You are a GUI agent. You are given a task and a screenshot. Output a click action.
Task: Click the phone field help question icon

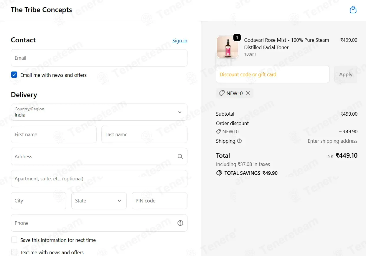click(180, 223)
